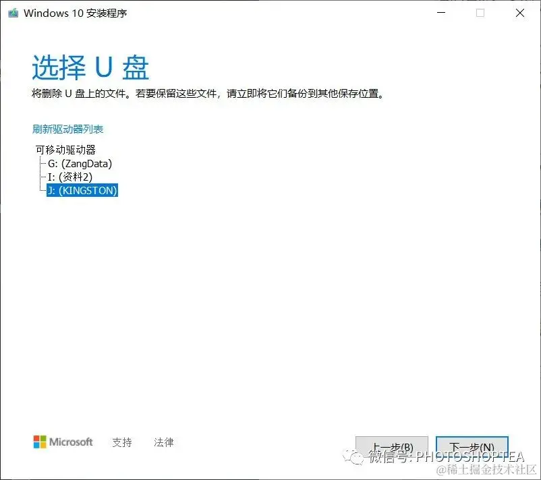Continue with 下一步(N) button

[x=472, y=447]
